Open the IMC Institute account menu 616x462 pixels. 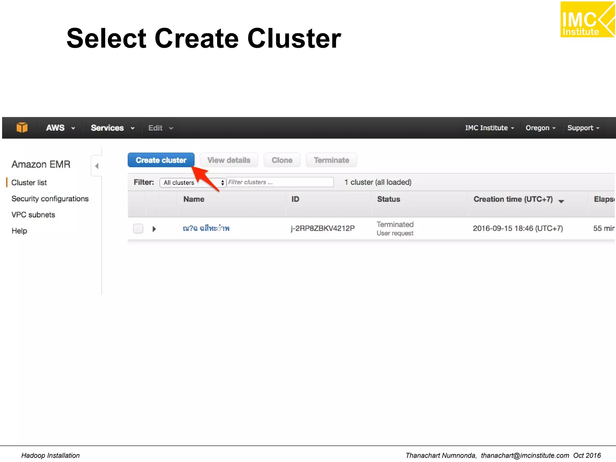[489, 128]
